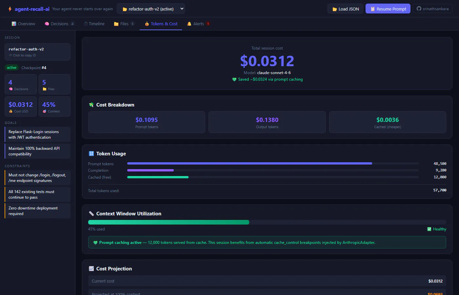Click the '9,200' completion token count
This screenshot has height=295, width=459.
441,170
